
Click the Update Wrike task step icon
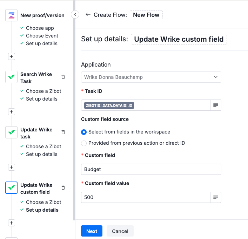click(11, 132)
